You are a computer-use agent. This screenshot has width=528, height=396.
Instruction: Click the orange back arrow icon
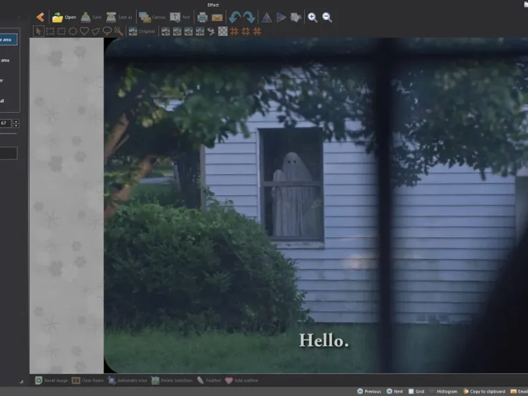point(40,17)
